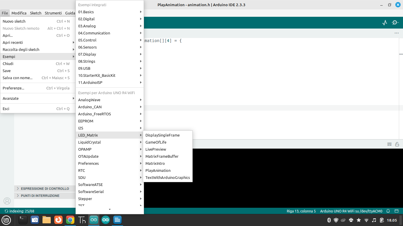Click Chiudi in File menu
Image resolution: width=403 pixels, height=226 pixels.
[38, 64]
